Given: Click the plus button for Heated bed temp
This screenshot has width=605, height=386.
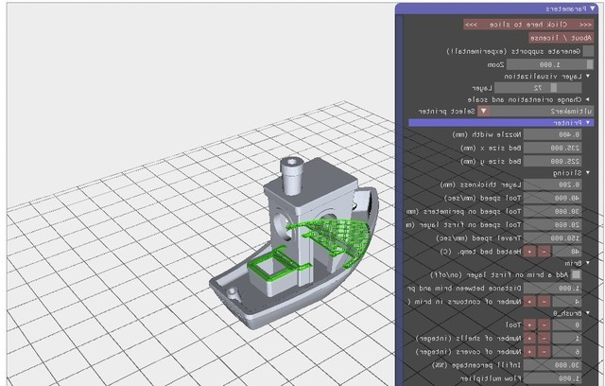Looking at the screenshot, I should [530, 251].
